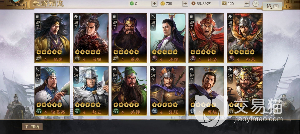Open the 筛选 filter button
Viewport: 300px width, 134px height.
[32, 126]
